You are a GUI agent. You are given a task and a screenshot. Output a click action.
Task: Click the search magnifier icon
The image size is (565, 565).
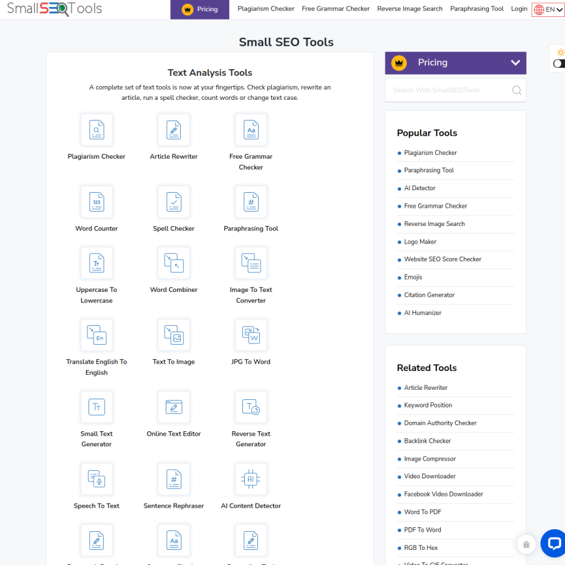pos(517,90)
